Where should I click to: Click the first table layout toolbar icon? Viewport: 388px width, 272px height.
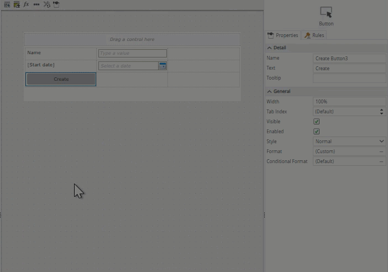pyautogui.click(x=7, y=4)
